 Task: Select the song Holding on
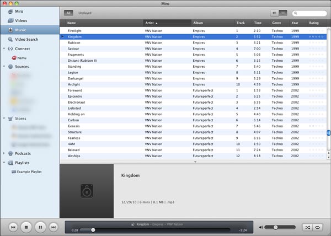click(x=193, y=114)
